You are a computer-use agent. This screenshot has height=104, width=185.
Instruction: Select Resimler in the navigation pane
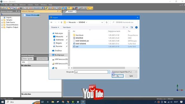tap(58, 46)
